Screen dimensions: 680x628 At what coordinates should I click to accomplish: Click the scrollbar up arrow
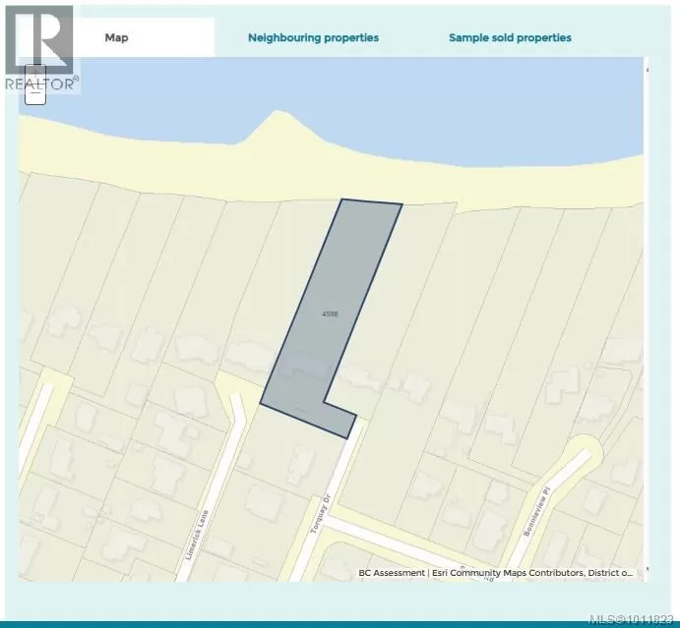click(647, 67)
